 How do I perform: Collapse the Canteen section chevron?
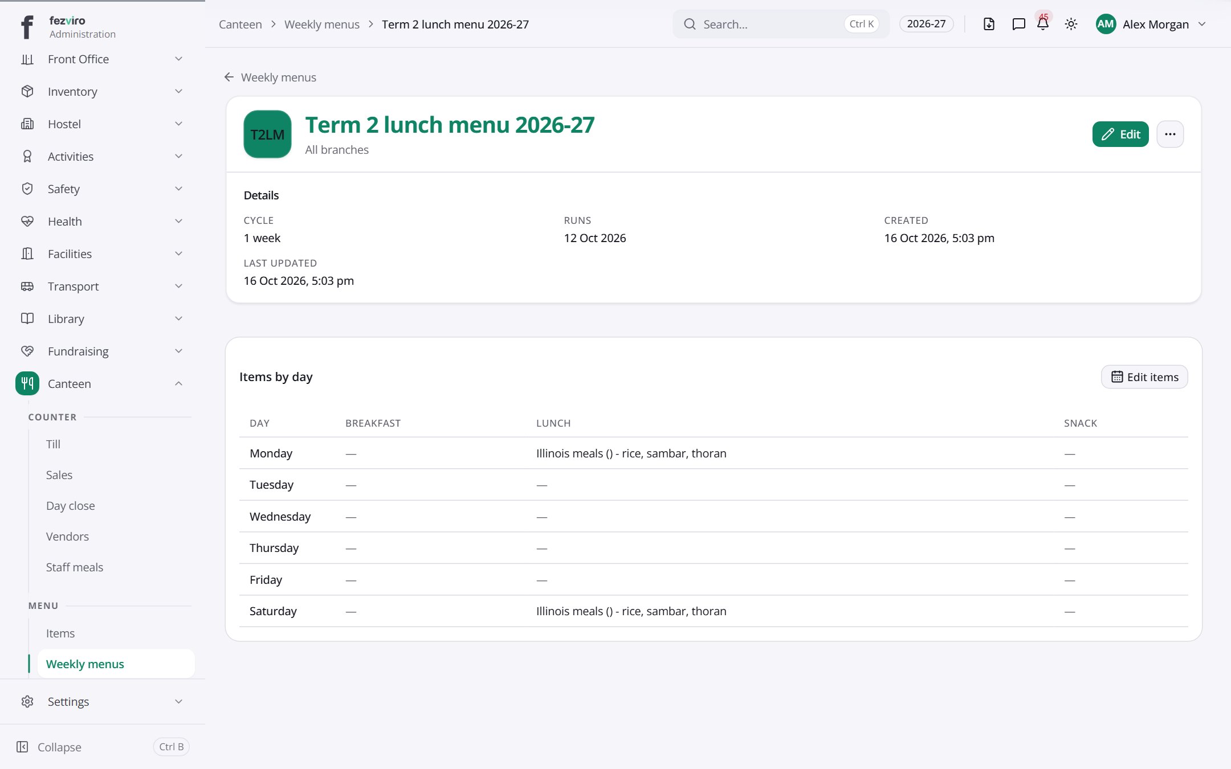[x=178, y=384]
